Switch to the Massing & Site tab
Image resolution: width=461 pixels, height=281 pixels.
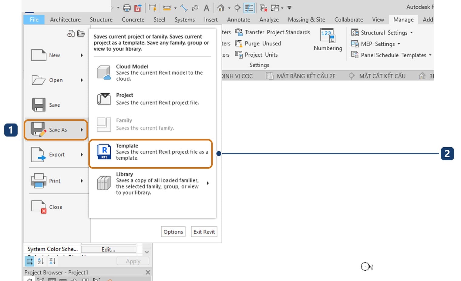(306, 19)
